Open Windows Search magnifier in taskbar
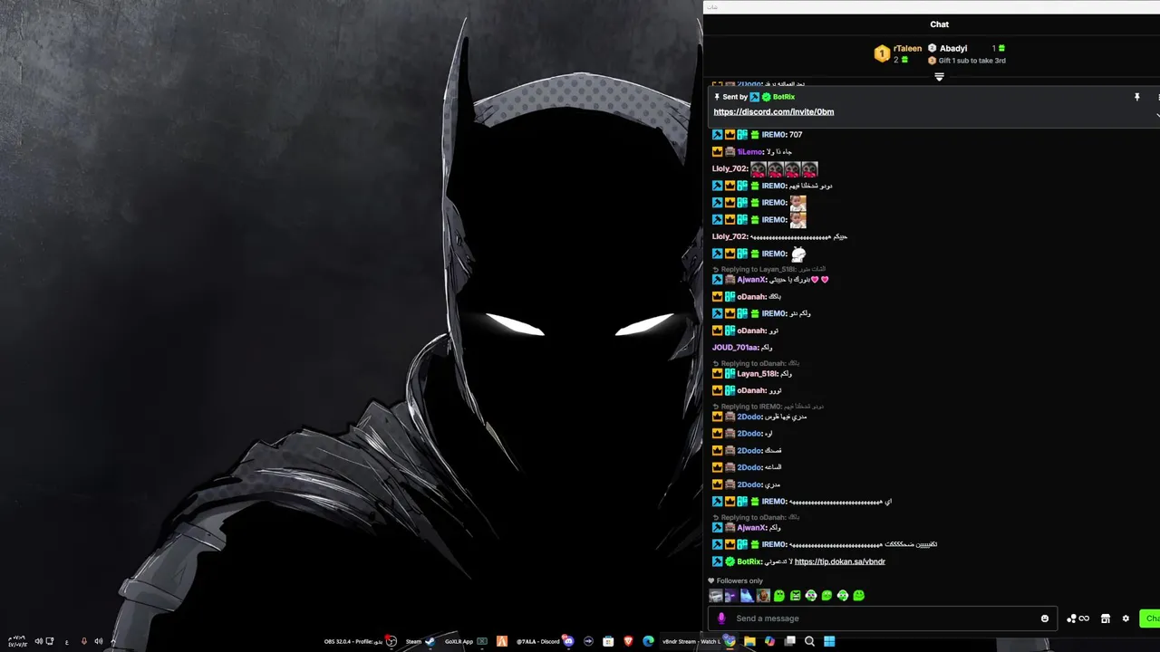This screenshot has width=1160, height=652. pos(809,641)
